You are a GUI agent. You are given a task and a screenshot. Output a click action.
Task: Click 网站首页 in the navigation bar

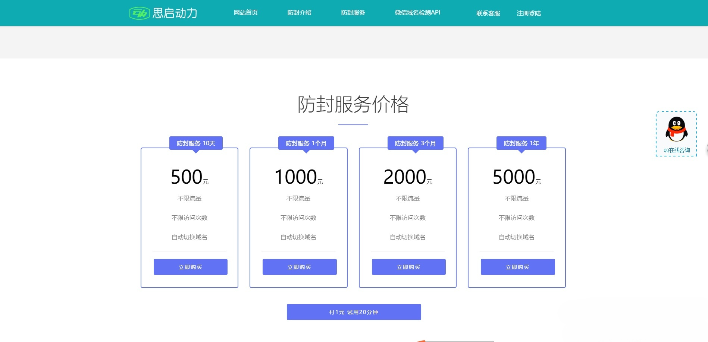(x=246, y=12)
